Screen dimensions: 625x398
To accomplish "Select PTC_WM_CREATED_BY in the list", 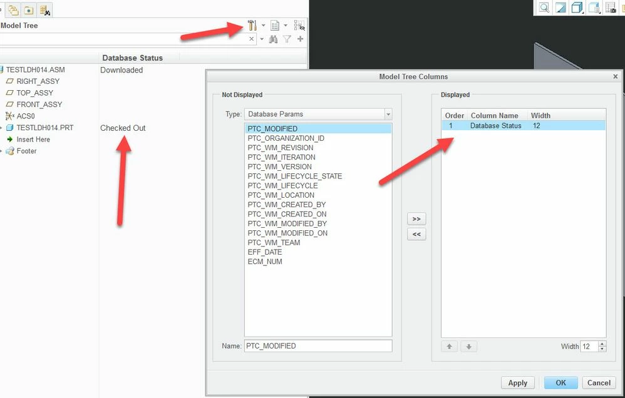I will coord(318,205).
